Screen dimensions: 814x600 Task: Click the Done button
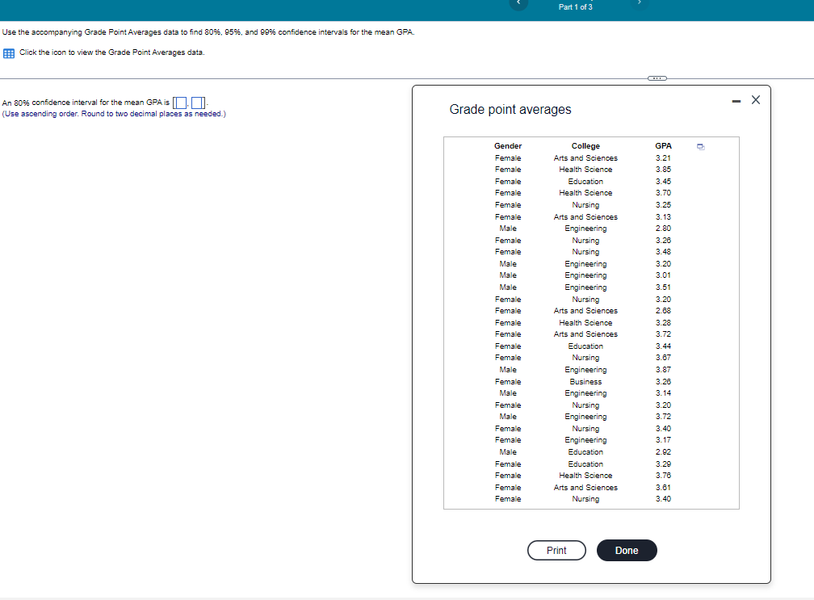click(627, 550)
